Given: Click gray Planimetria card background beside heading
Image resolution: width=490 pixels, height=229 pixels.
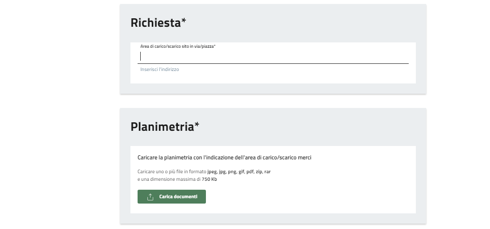Looking at the screenshot, I should tap(308, 127).
